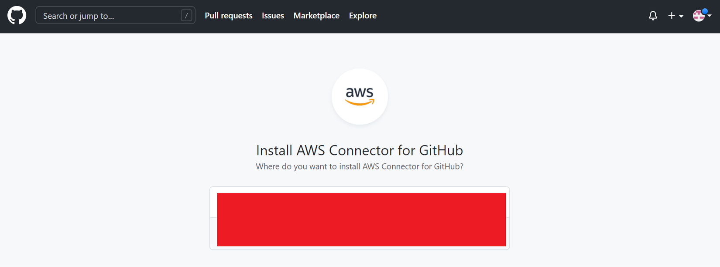Open the Marketplace nav item
Image resolution: width=720 pixels, height=267 pixels.
tap(316, 16)
